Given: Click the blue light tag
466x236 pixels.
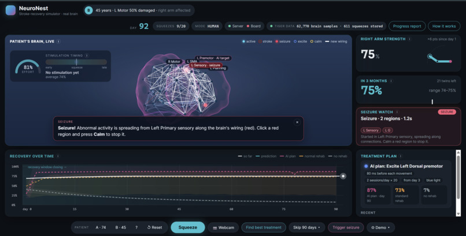Looking at the screenshot, I should (x=433, y=180).
